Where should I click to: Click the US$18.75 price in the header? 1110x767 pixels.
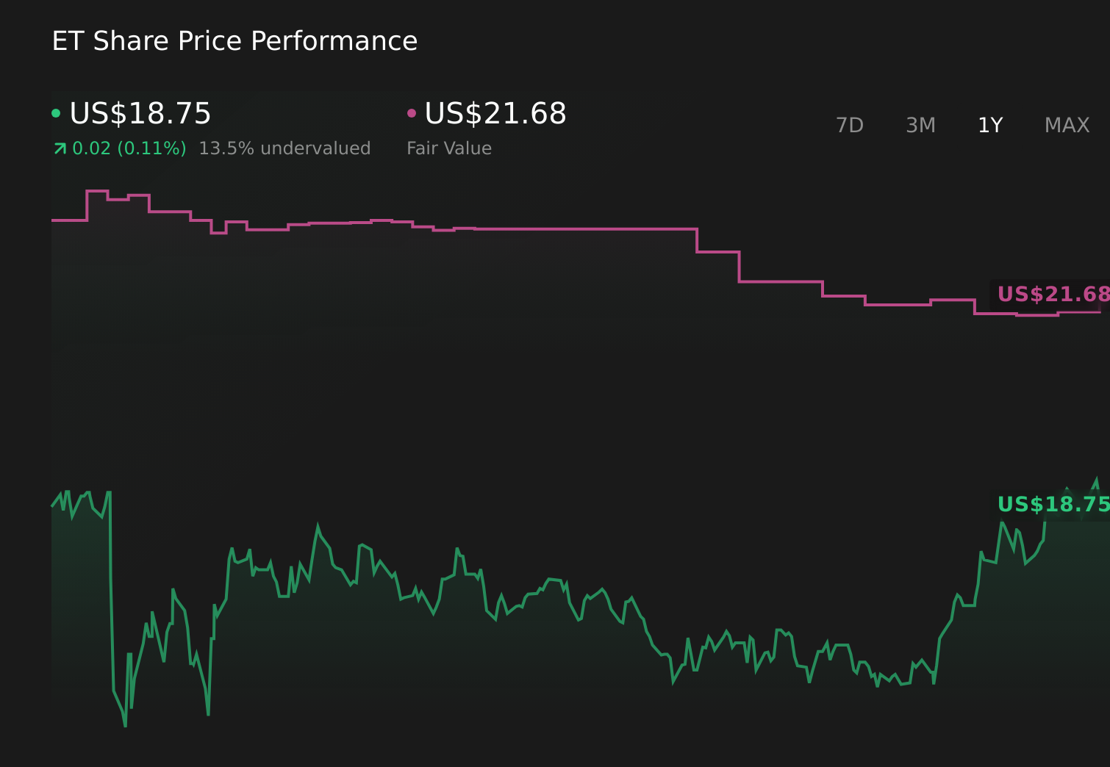(x=140, y=114)
